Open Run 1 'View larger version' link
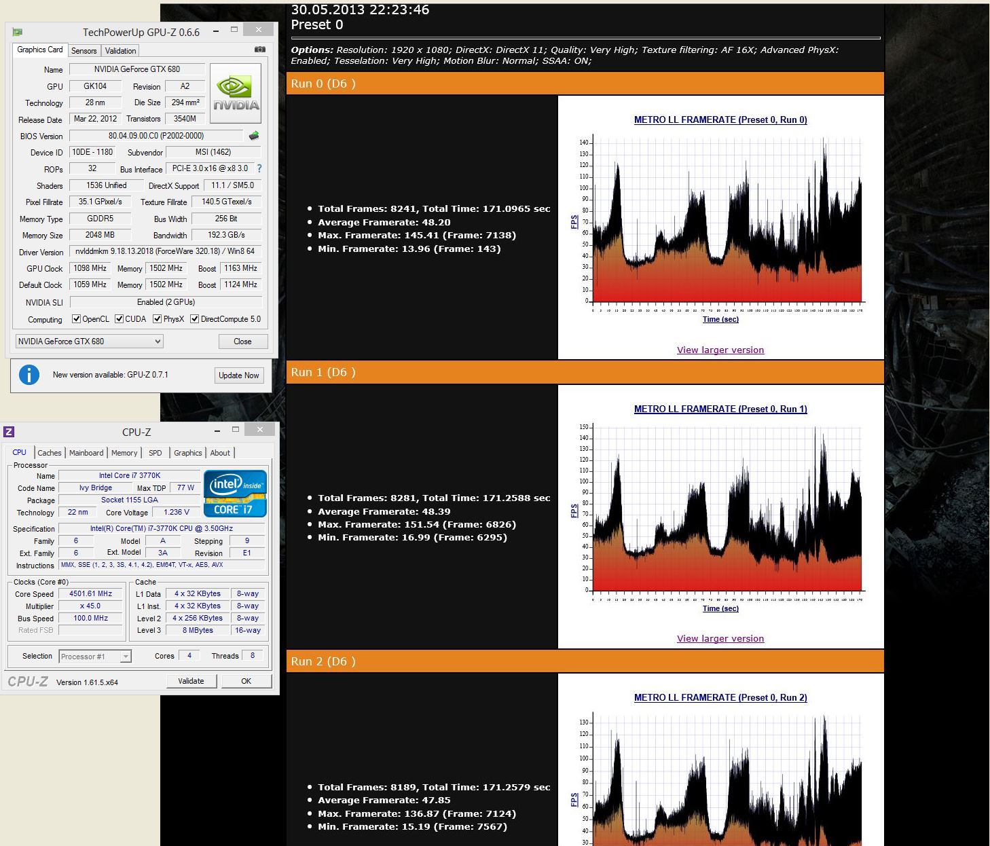The height and width of the screenshot is (846, 990). 720,639
